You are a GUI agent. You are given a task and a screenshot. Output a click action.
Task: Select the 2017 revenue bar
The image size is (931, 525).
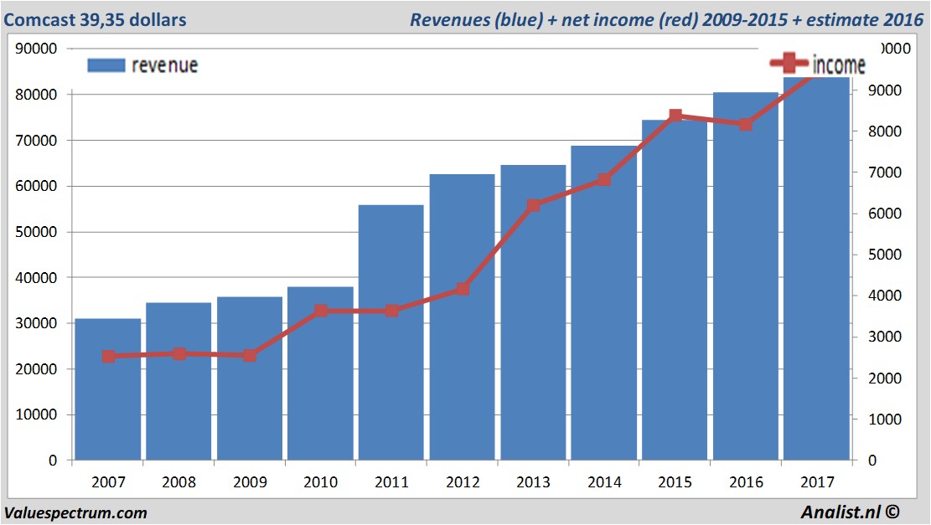pyautogui.click(x=816, y=268)
